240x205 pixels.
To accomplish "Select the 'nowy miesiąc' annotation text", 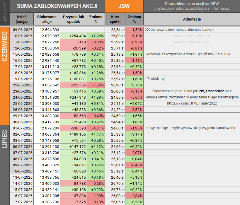I will point(190,128).
